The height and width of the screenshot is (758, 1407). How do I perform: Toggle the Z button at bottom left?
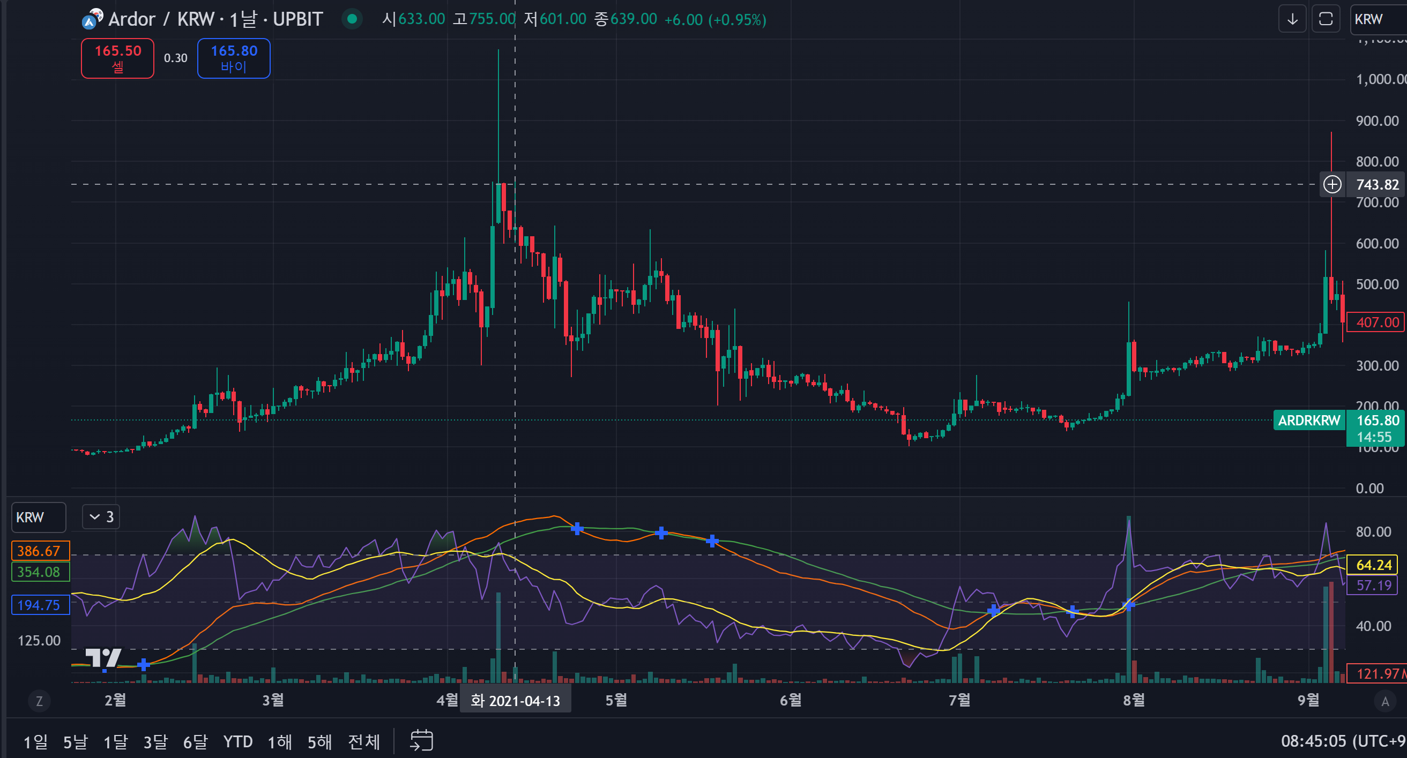tap(39, 701)
